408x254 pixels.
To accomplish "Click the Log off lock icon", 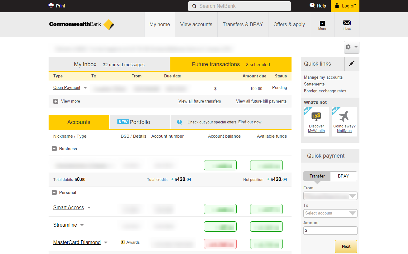I will tap(337, 6).
